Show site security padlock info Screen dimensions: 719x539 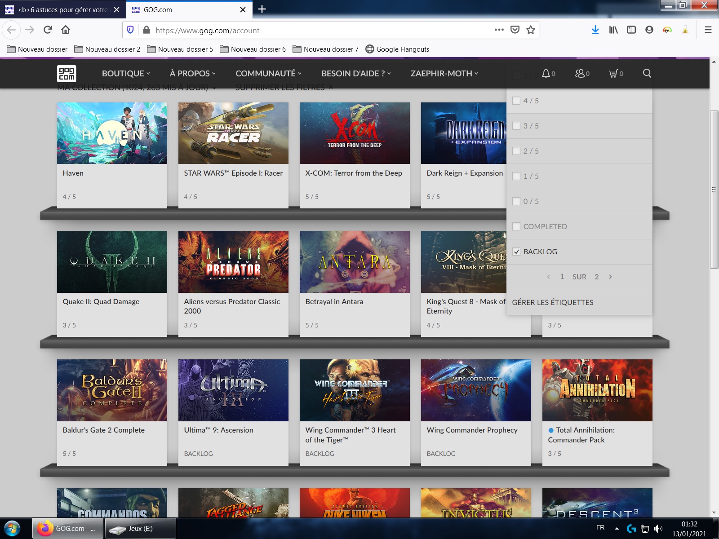(x=146, y=30)
